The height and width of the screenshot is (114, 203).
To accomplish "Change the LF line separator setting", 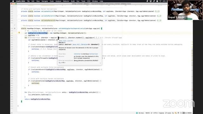I will pyautogui.click(x=152, y=113).
